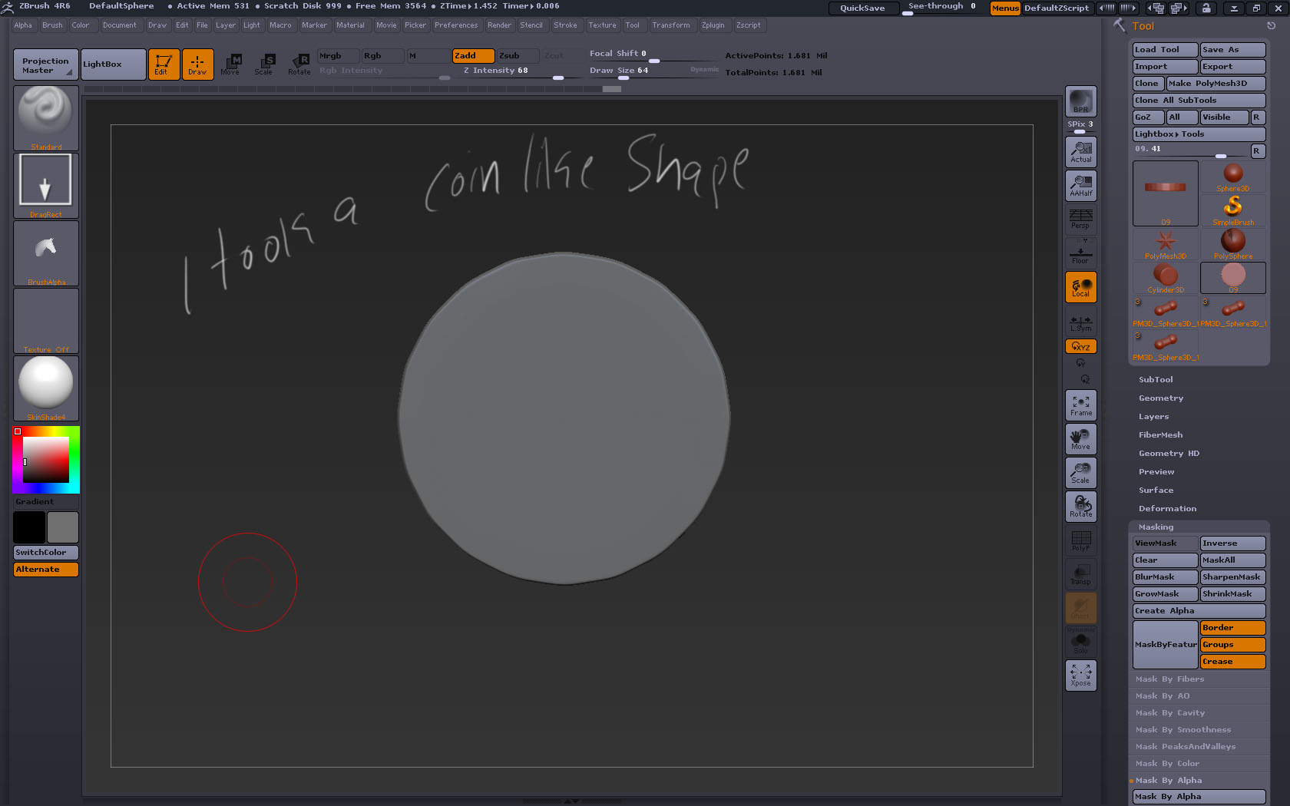Screen dimensions: 1290x806
Task: Select the gray main color swatch
Action: [63, 527]
